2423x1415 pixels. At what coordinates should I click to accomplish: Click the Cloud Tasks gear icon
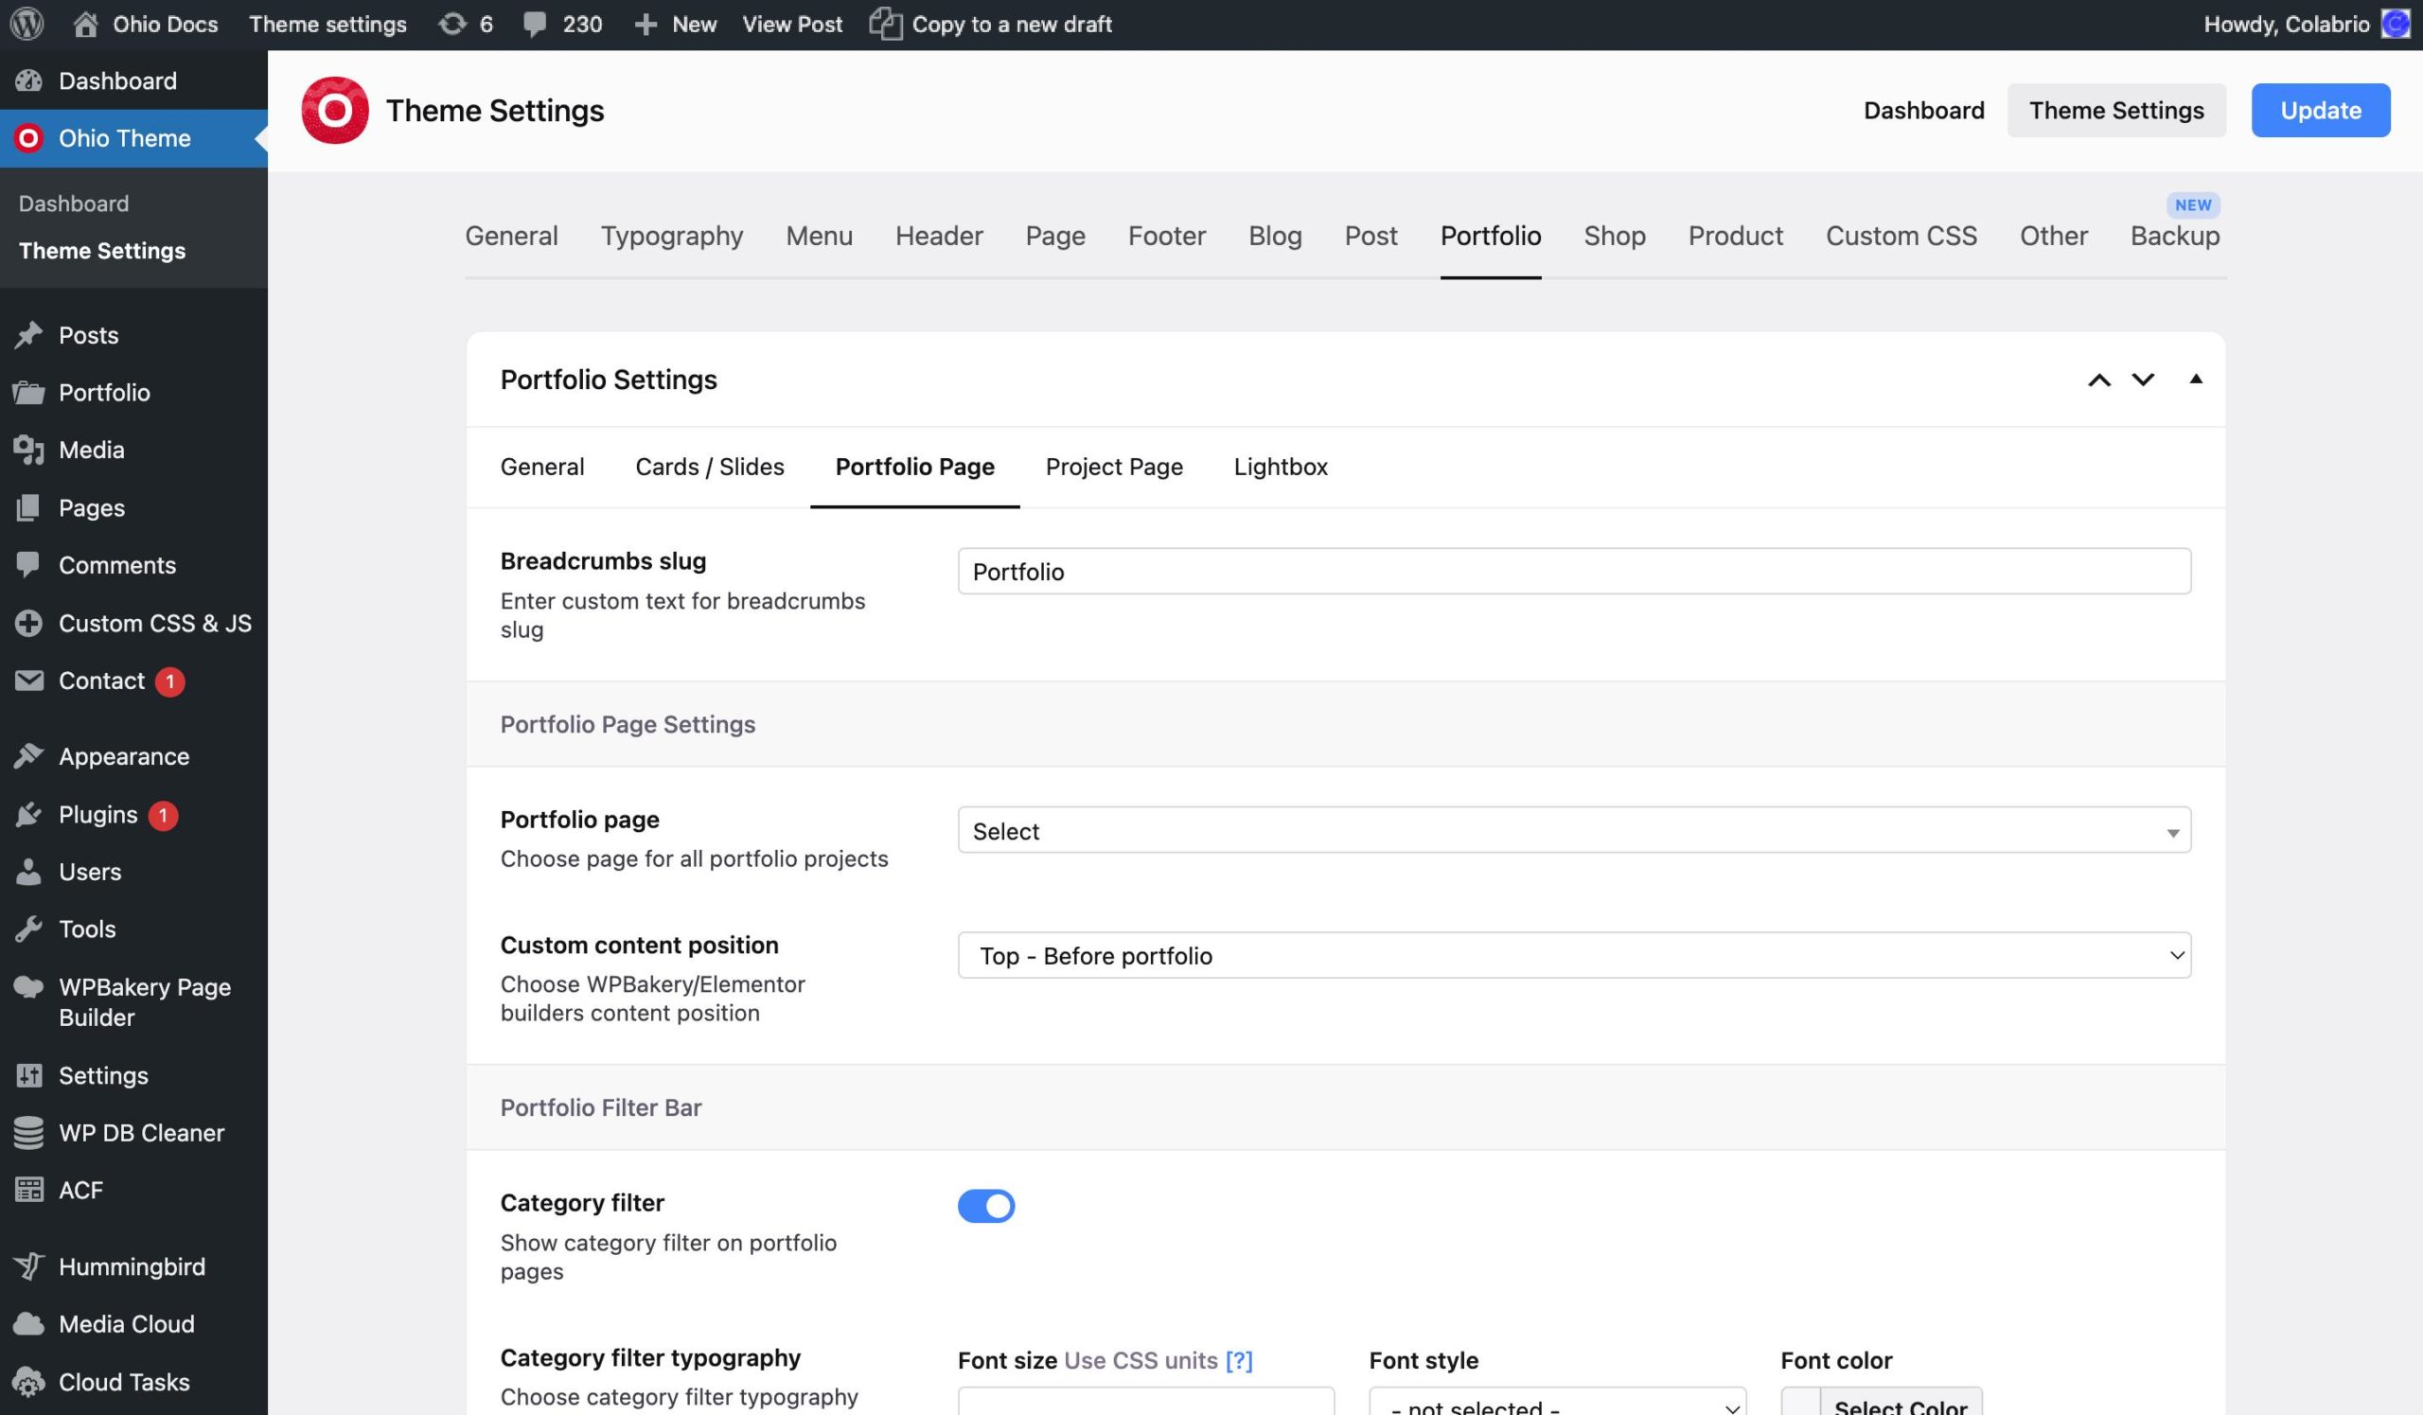[x=28, y=1382]
